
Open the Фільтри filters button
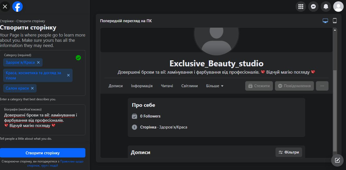tap(289, 152)
